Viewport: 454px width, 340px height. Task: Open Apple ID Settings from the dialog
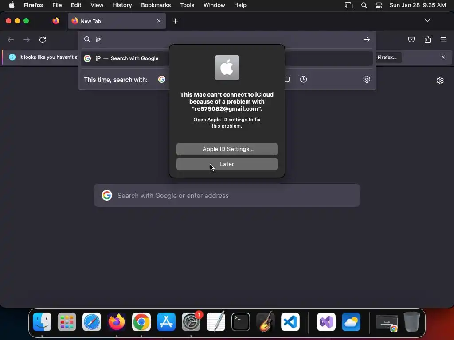pyautogui.click(x=227, y=149)
